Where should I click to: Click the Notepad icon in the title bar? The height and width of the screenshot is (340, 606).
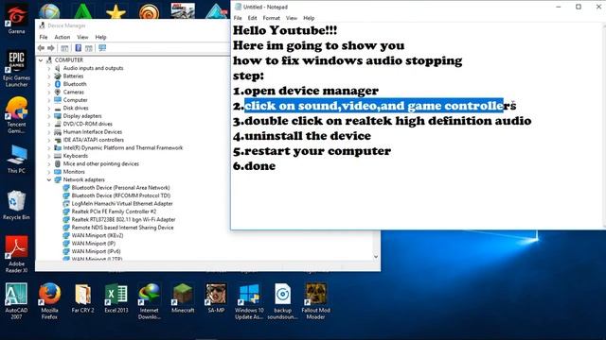(238, 7)
